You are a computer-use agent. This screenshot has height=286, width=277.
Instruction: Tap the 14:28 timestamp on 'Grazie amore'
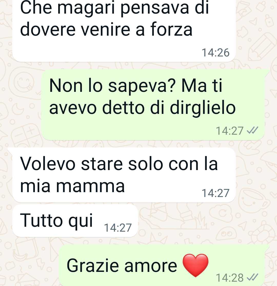coord(230,278)
